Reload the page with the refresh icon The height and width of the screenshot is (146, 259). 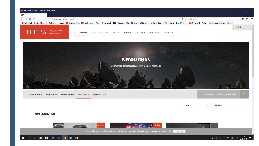click(x=30, y=19)
